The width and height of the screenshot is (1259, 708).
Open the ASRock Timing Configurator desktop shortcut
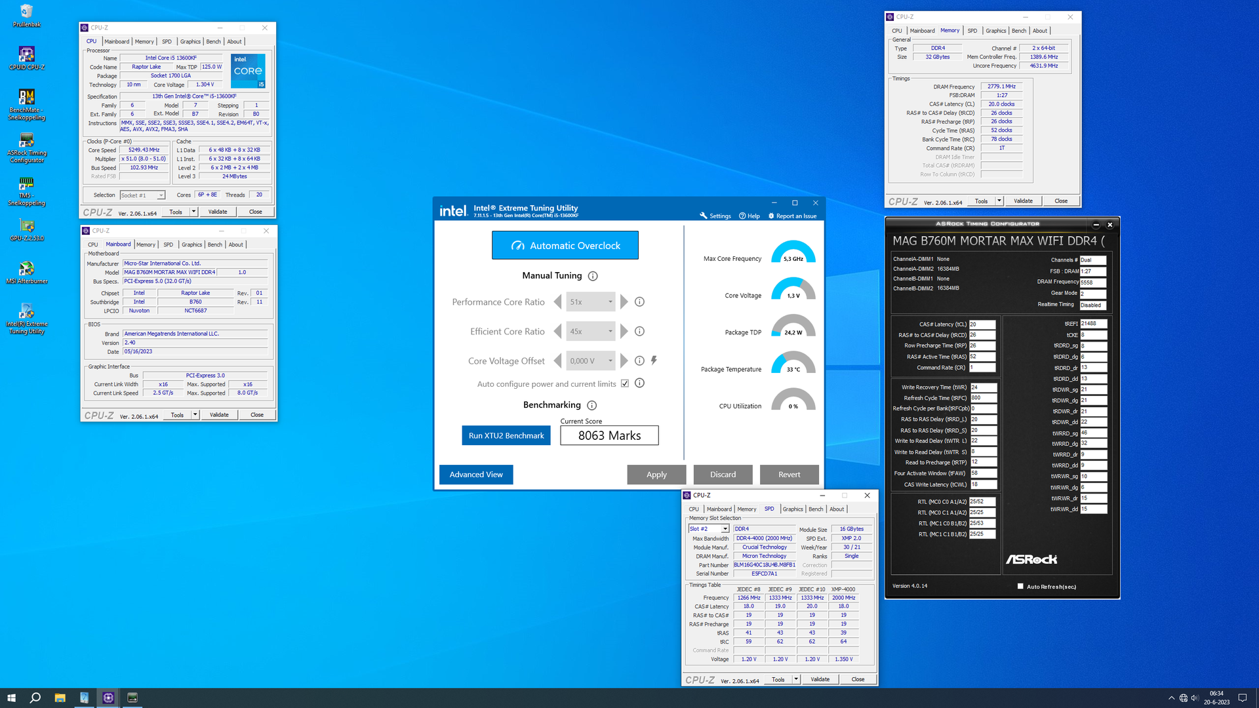(x=26, y=147)
